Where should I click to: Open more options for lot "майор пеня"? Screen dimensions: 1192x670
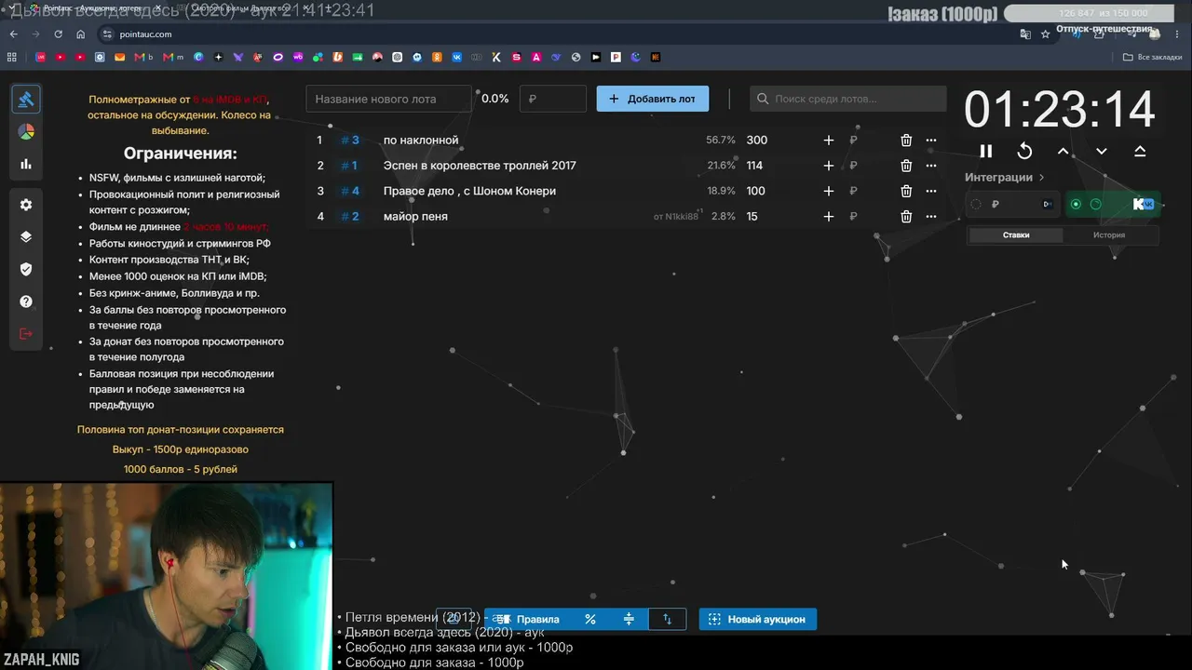point(931,217)
